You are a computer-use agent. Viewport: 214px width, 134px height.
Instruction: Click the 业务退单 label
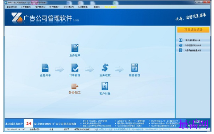click(75, 55)
